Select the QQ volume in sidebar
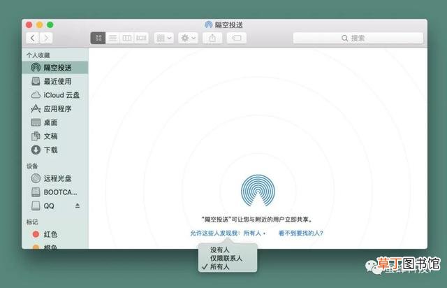 pyautogui.click(x=55, y=206)
